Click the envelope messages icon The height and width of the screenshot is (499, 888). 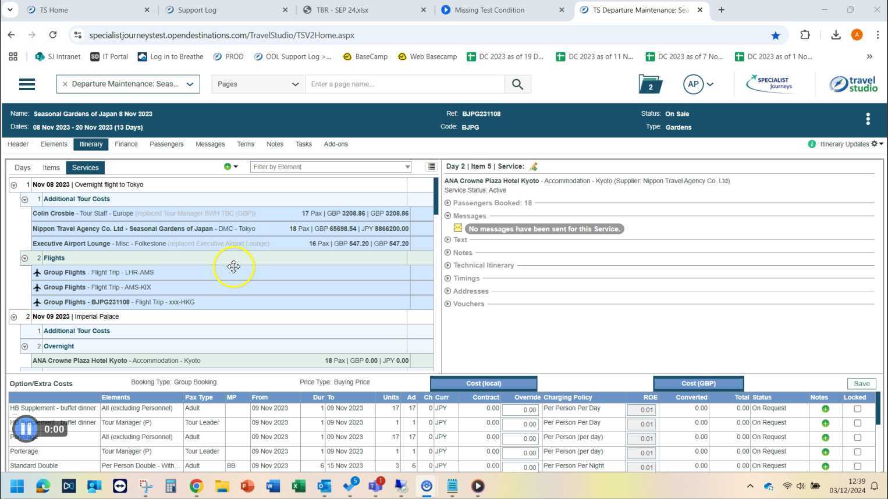[x=458, y=228]
